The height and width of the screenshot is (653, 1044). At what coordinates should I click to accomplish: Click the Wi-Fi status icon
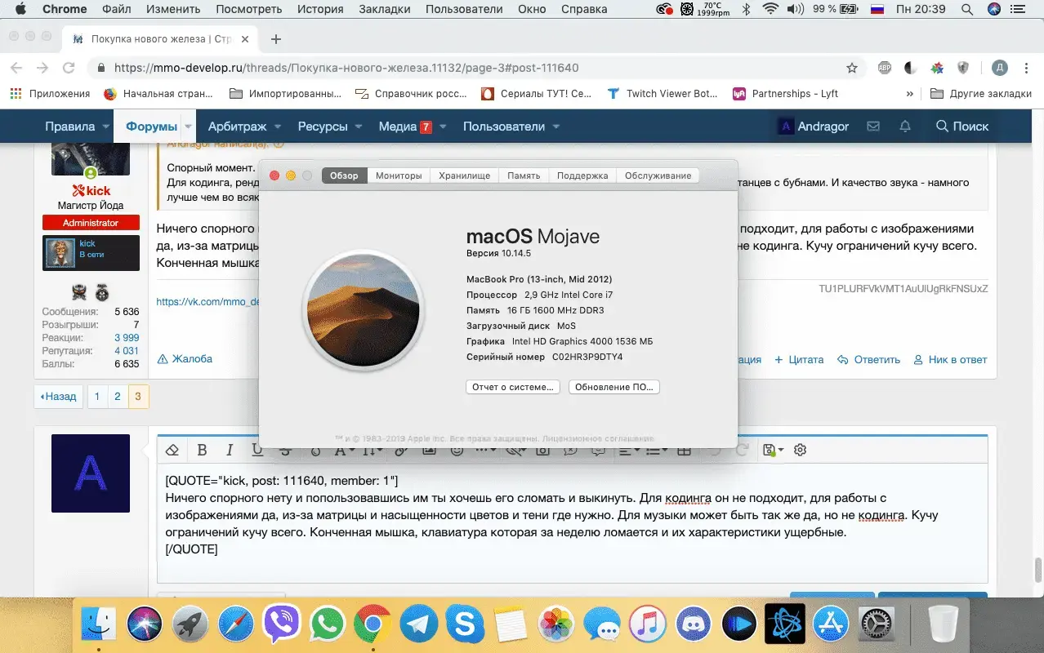point(770,9)
